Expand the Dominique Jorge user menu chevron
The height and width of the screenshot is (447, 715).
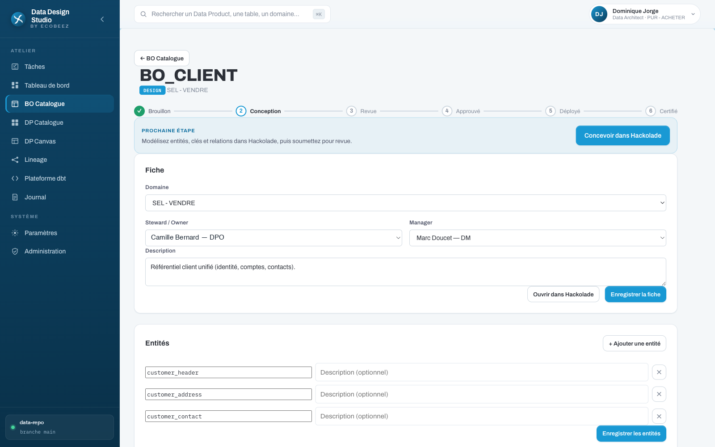point(693,14)
